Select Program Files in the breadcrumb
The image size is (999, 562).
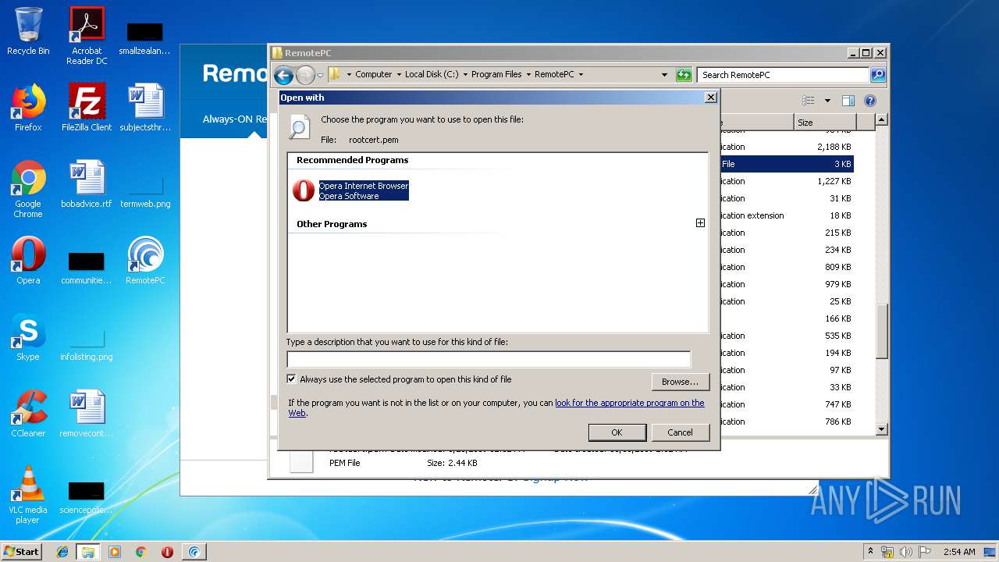pos(496,75)
